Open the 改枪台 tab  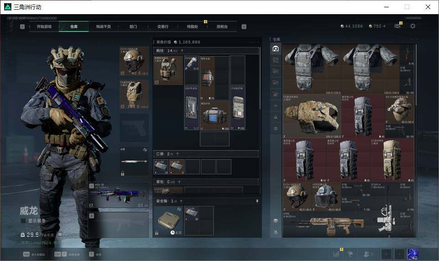pyautogui.click(x=222, y=26)
